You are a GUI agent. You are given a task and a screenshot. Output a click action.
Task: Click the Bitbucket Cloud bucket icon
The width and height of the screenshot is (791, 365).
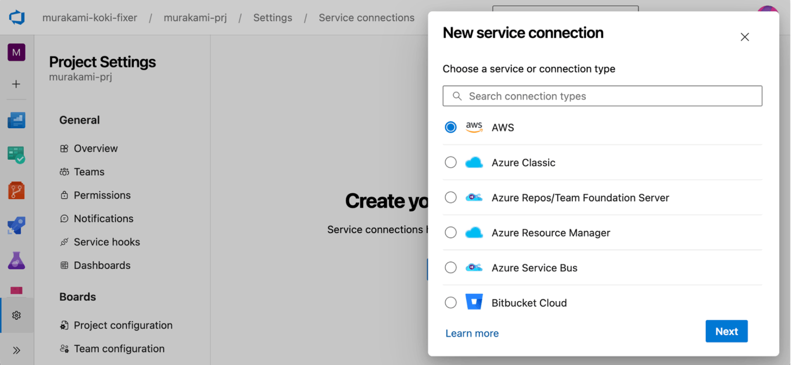click(474, 302)
